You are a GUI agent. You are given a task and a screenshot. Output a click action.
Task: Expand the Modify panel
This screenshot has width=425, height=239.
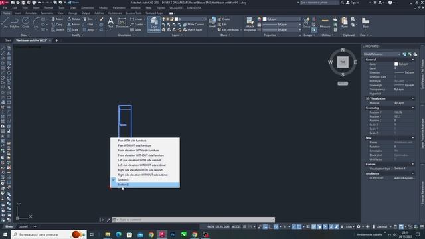coord(78,35)
